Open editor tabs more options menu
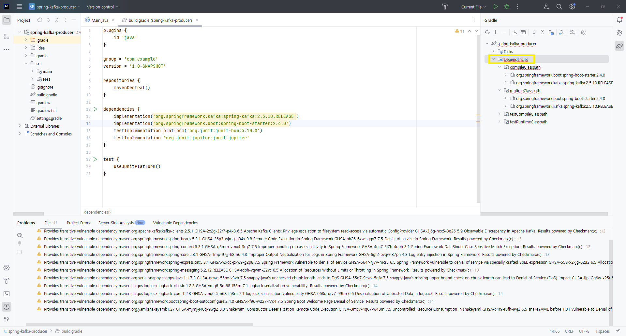 [474, 20]
